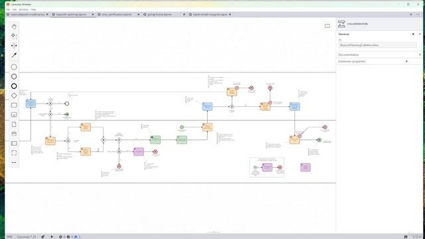This screenshot has width=425, height=239.
Task: Open the Help menu
Action: (33, 9)
